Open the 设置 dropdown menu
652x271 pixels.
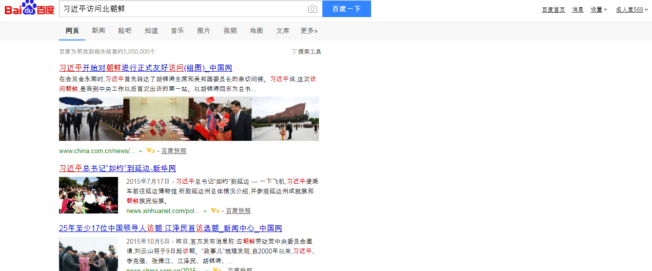click(599, 10)
